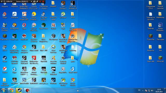Select the Plants vs. Zombies icon
This screenshot has width=166, height=93.
[5, 27]
